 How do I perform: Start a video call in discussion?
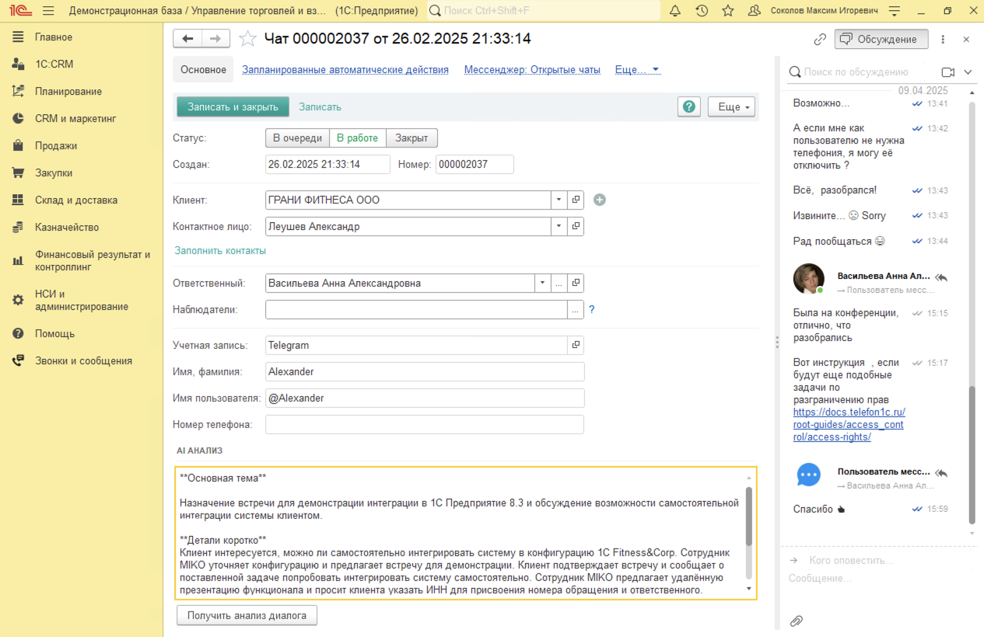point(947,72)
